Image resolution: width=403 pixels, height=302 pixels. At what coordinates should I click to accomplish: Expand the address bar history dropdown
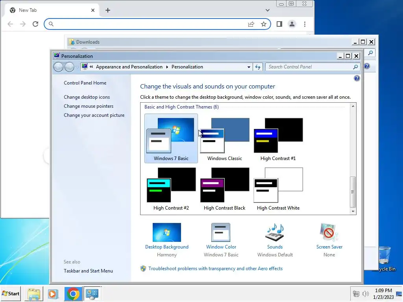point(249,67)
